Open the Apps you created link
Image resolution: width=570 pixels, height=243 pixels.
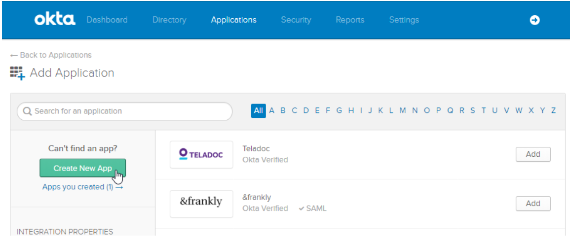[x=82, y=187]
